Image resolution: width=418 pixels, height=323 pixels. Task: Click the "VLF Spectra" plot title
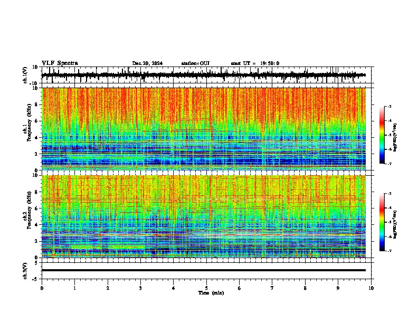(60, 63)
